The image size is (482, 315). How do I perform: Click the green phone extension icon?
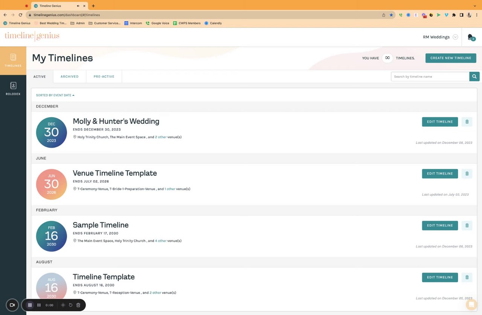pos(401,15)
